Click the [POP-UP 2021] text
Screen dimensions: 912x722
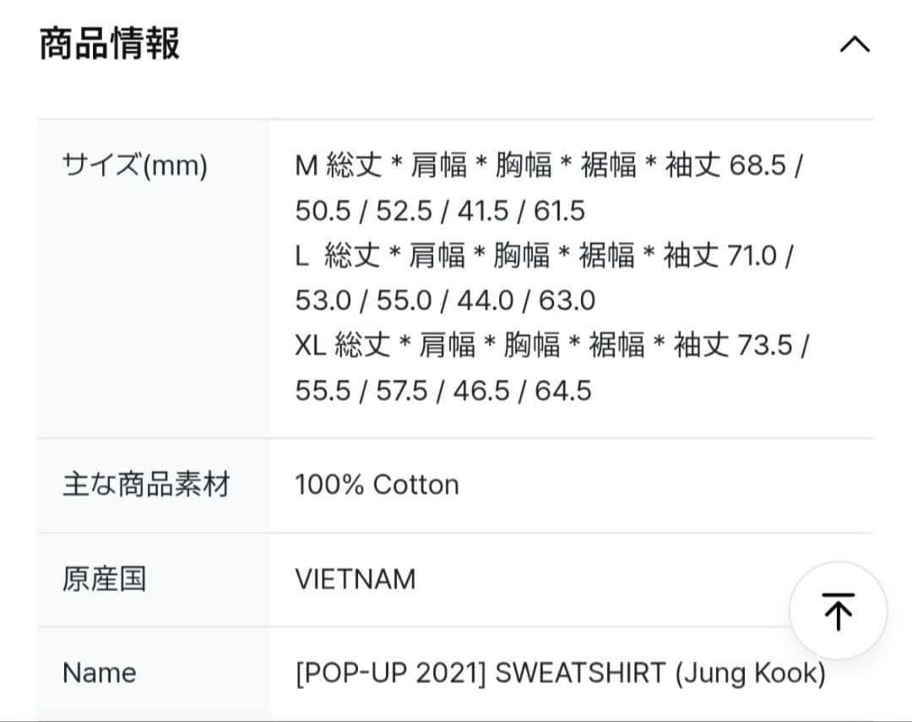click(390, 673)
